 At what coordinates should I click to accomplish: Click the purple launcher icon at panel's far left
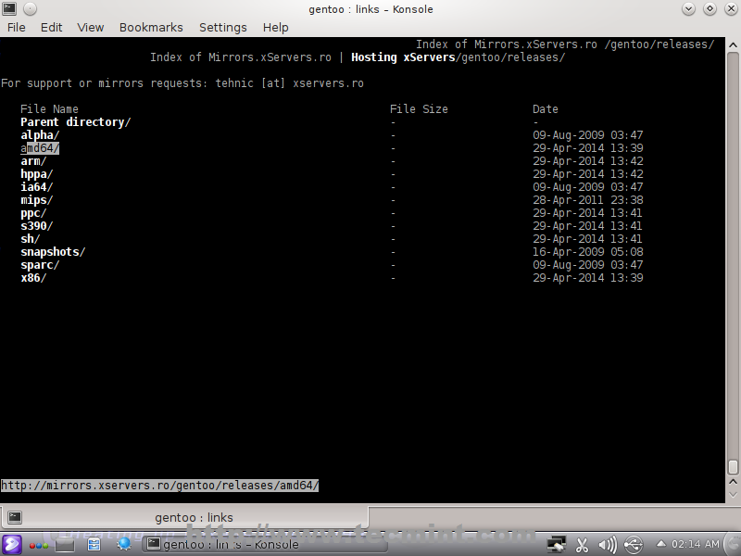[x=11, y=545]
